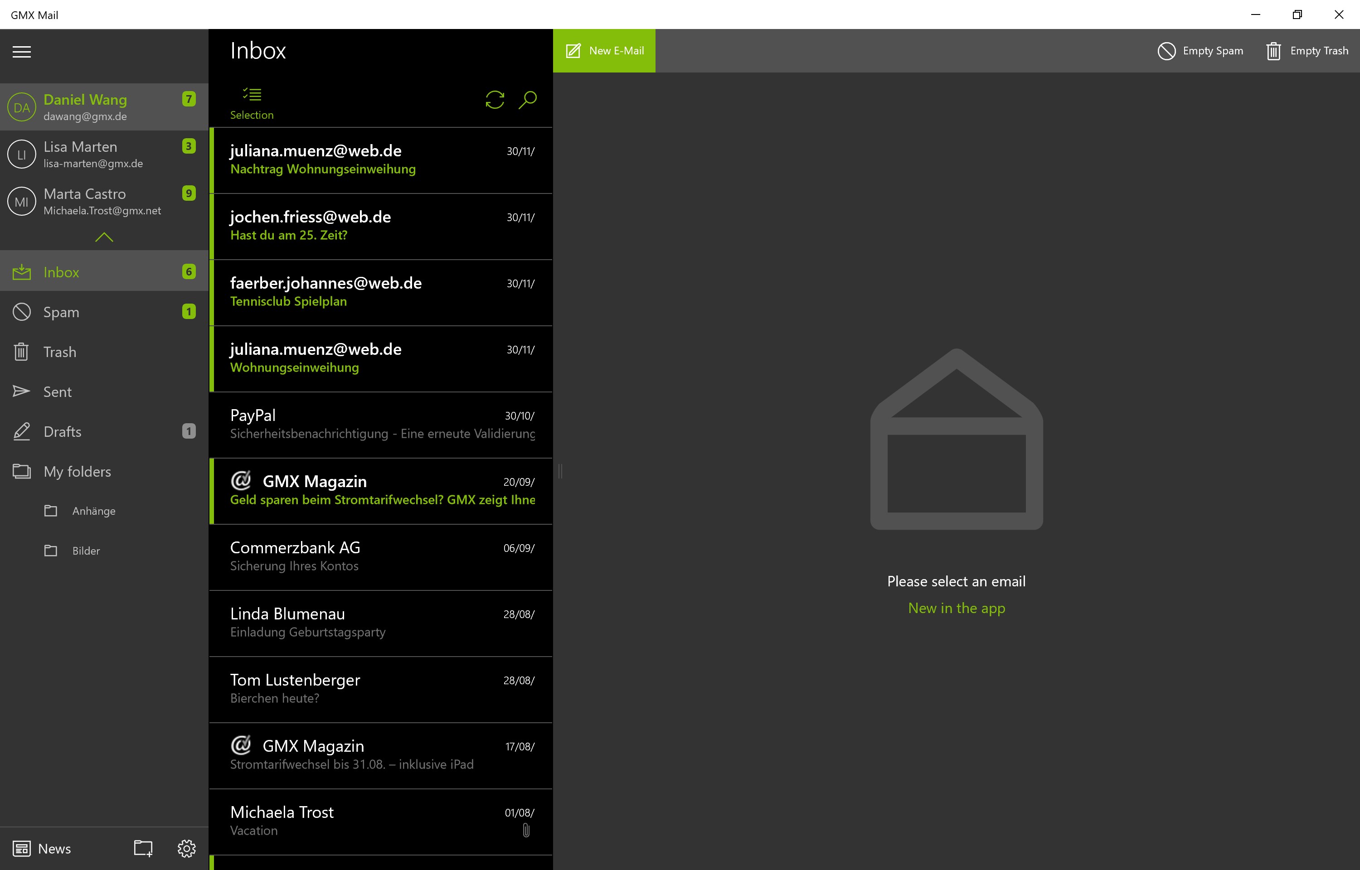Expand My folders section
The width and height of the screenshot is (1360, 870).
(x=78, y=471)
